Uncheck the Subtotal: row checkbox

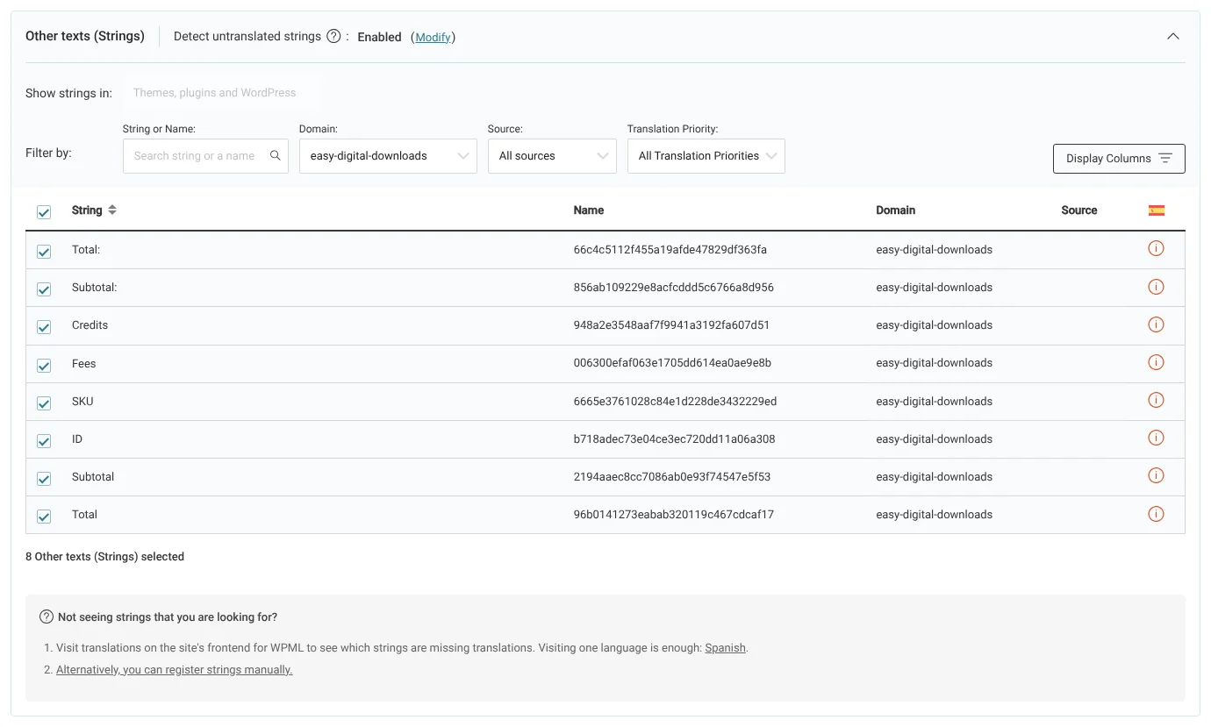click(x=44, y=289)
